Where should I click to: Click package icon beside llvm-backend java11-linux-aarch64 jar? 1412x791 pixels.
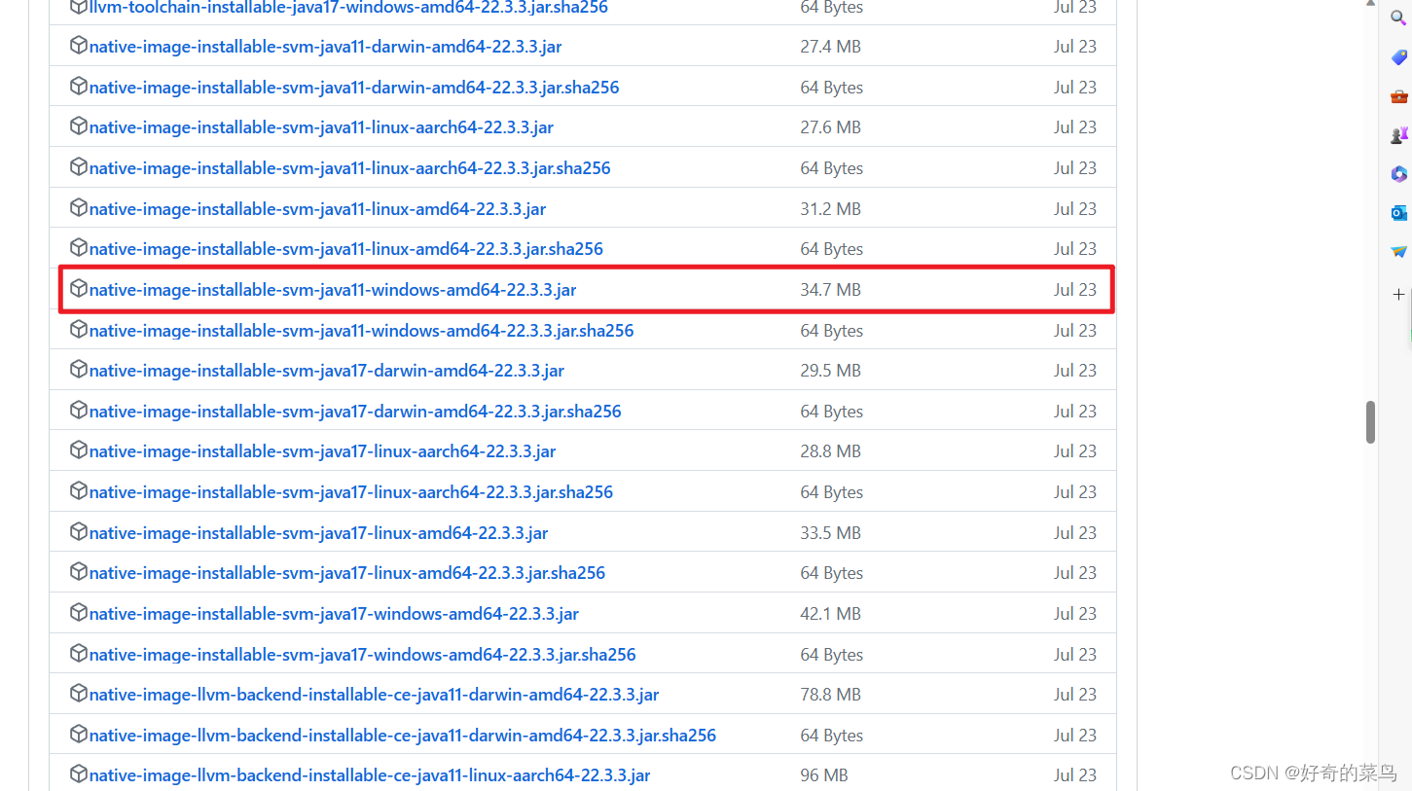79,774
